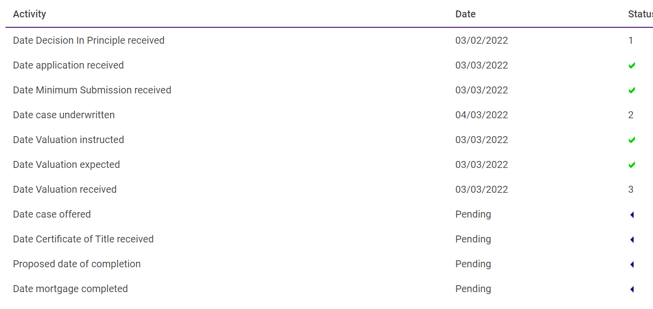Click Pending text for Date case offered
Image resolution: width=653 pixels, height=309 pixels.
click(x=473, y=214)
